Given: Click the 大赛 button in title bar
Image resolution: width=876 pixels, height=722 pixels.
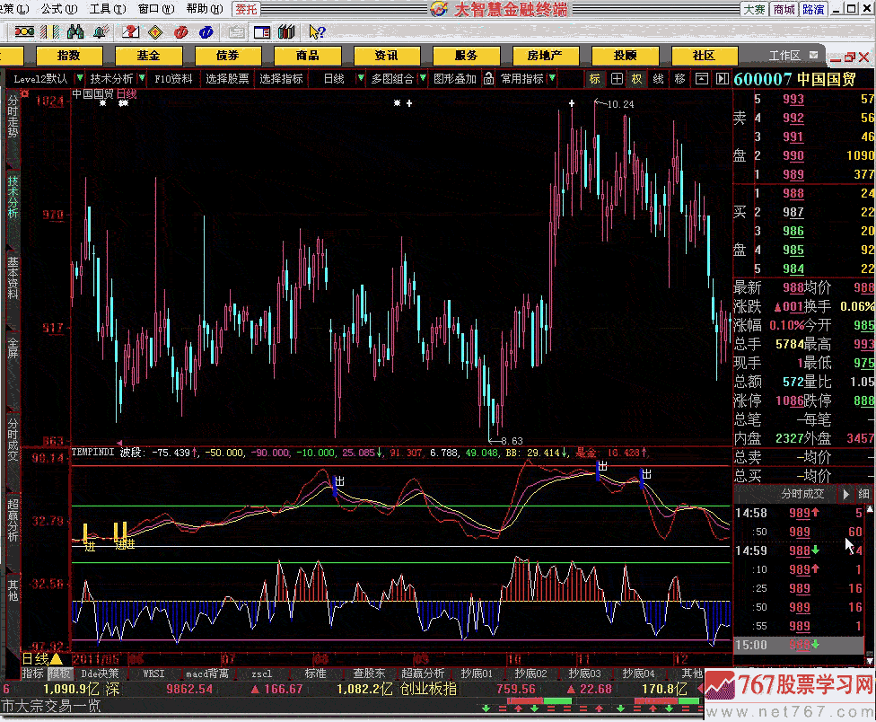Looking at the screenshot, I should coord(754,9).
